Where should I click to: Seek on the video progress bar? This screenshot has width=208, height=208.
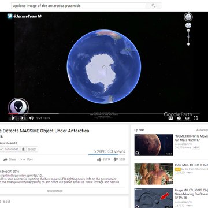click(104, 114)
